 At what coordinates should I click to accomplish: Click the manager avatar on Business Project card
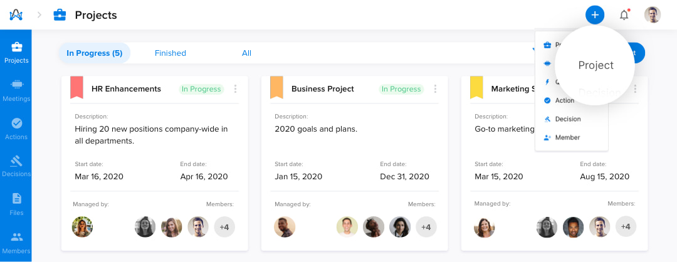click(x=285, y=227)
